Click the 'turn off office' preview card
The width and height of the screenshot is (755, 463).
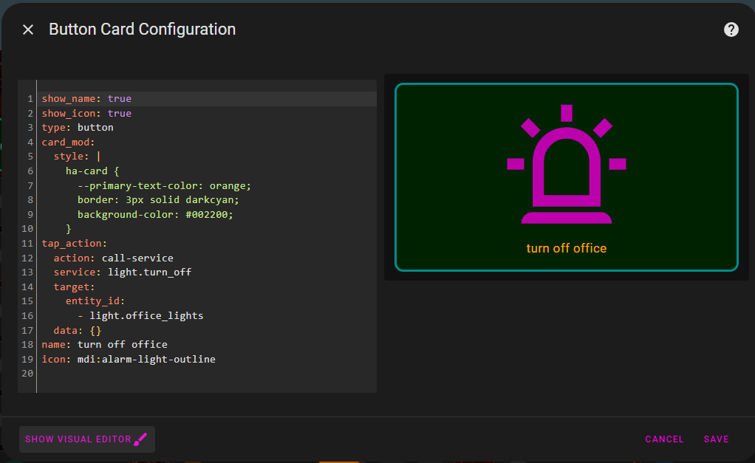pos(566,177)
